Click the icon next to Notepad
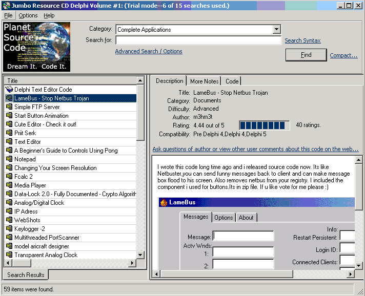The width and height of the screenshot is (365, 296). [9, 159]
